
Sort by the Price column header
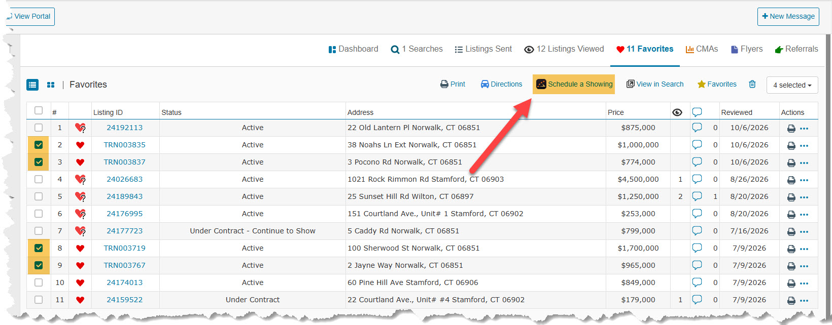(x=616, y=112)
